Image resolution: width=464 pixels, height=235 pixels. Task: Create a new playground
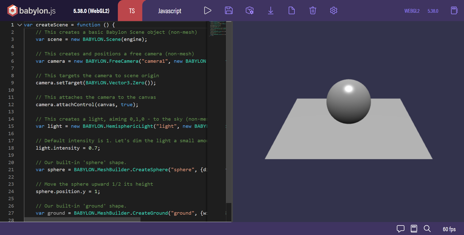[291, 10]
